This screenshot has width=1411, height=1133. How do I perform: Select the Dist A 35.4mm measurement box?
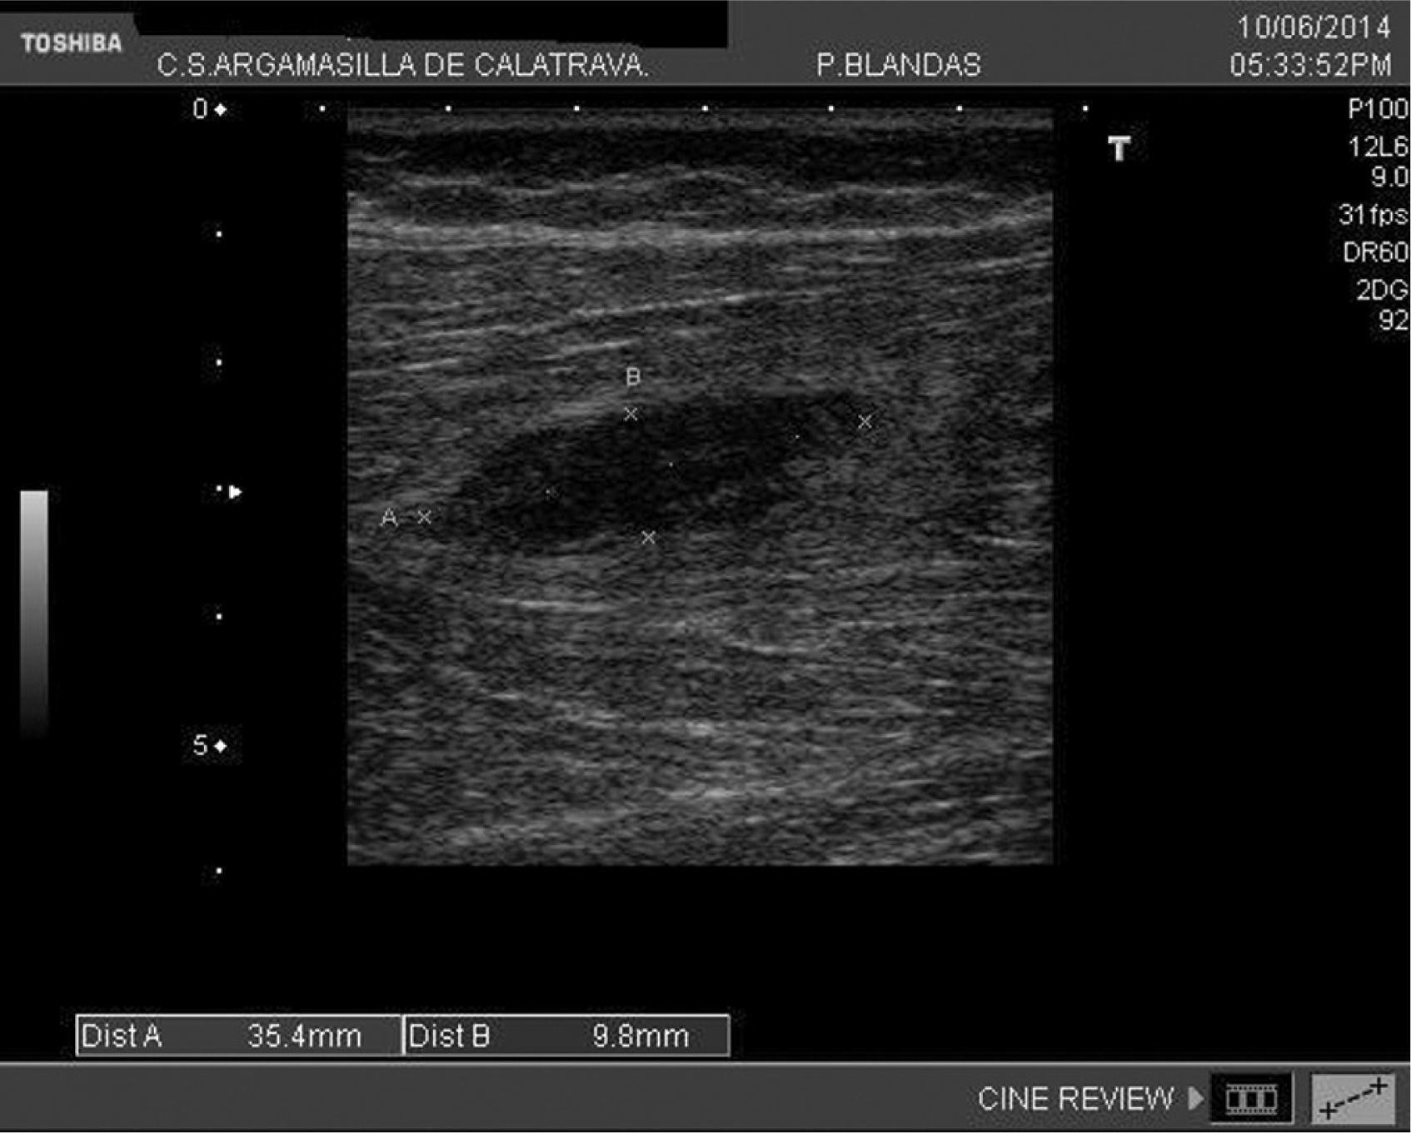click(239, 1036)
